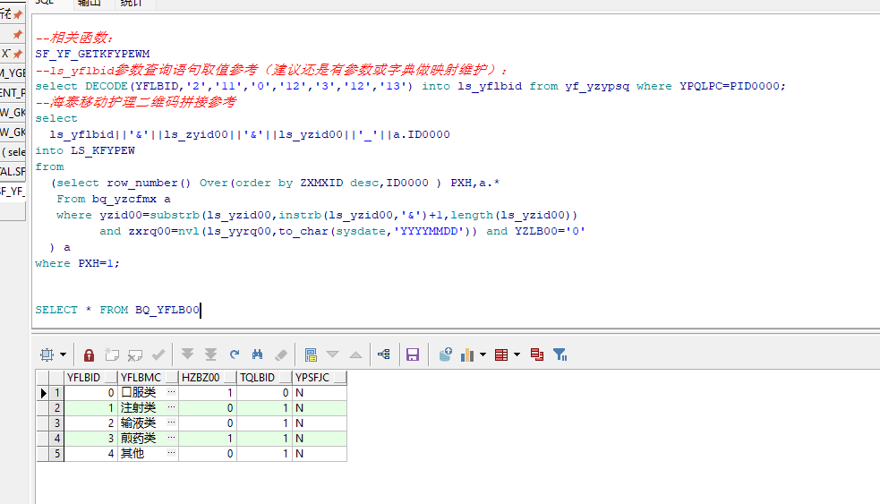880x504 pixels.
Task: Open the single record view icon
Action: (310, 355)
